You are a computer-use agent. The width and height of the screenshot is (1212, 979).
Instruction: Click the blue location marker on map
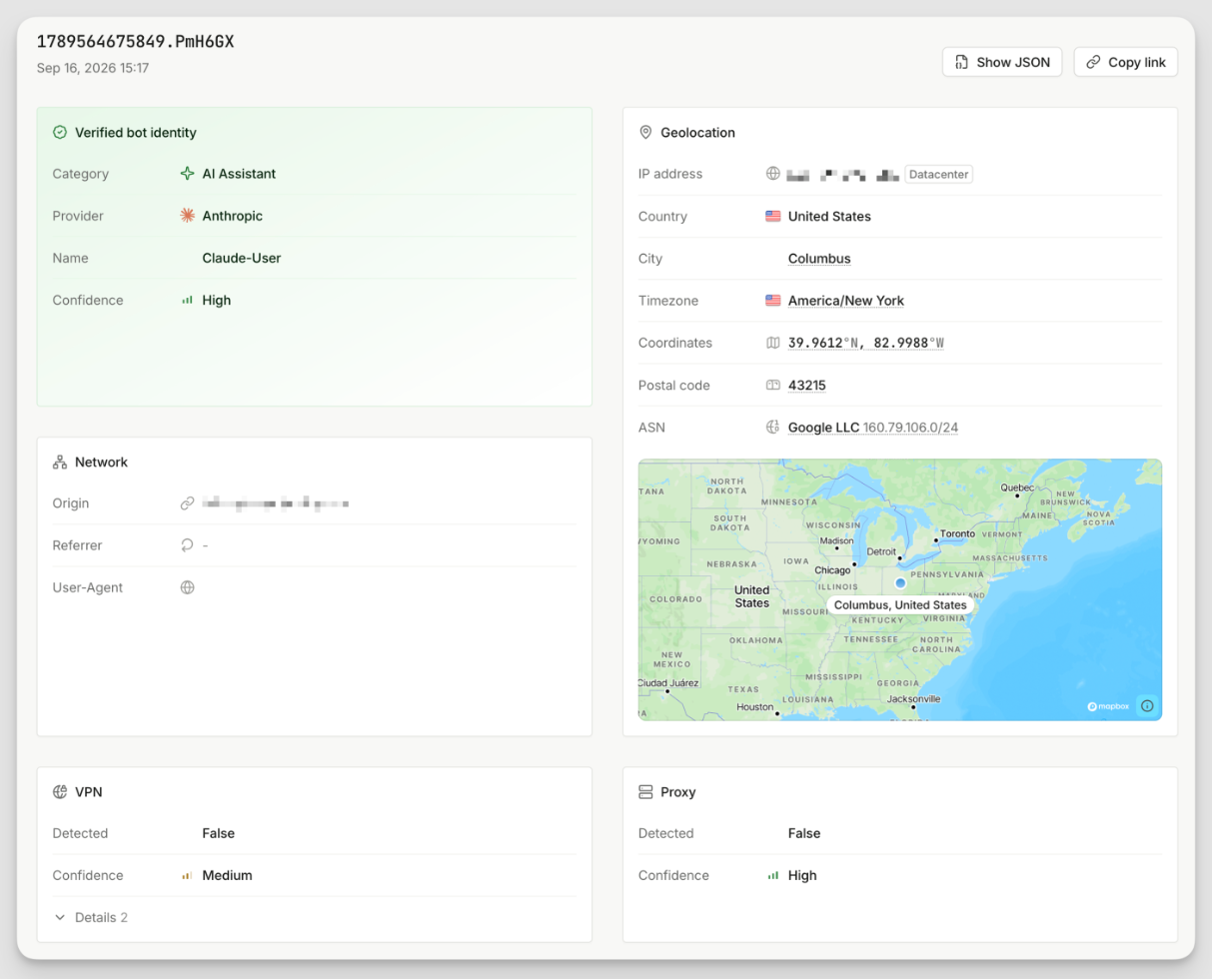tap(900, 582)
